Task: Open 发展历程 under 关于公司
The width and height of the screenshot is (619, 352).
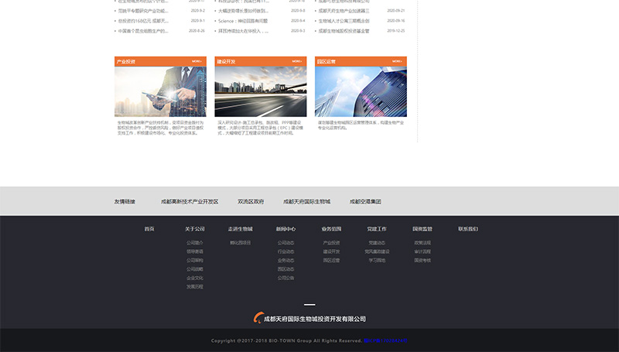Action: pyautogui.click(x=195, y=287)
